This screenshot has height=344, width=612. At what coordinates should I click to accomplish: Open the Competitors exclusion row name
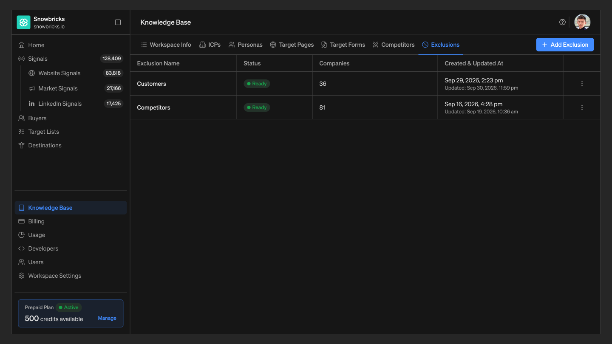point(153,107)
